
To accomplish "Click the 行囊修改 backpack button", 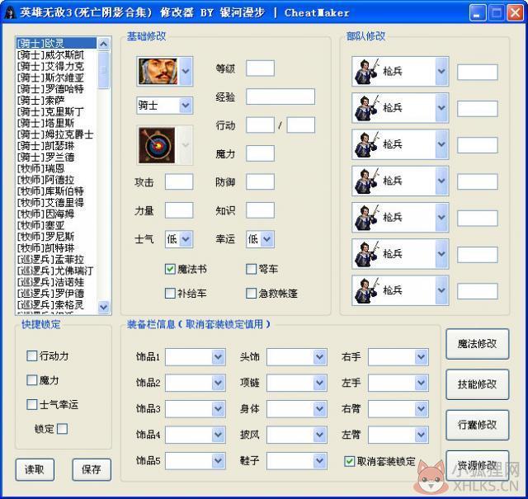I will (x=477, y=425).
